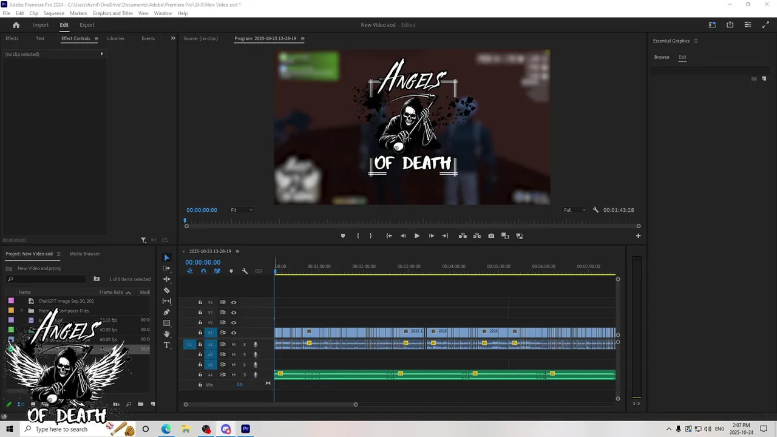The height and width of the screenshot is (437, 777).
Task: Click the Quick Export icon
Action: coord(730,25)
